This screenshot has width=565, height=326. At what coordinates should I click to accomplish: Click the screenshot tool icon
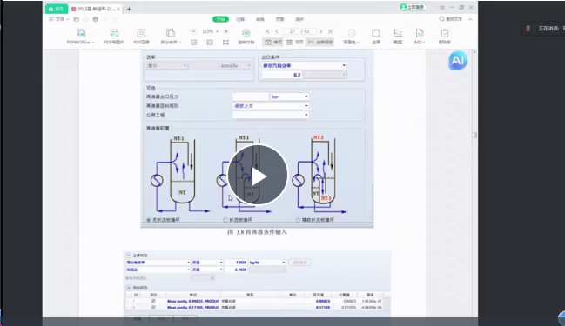tap(398, 33)
